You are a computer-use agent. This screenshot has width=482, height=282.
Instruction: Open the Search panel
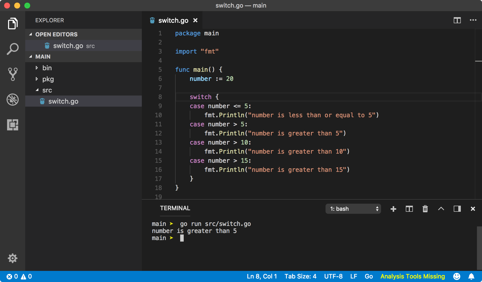[13, 49]
